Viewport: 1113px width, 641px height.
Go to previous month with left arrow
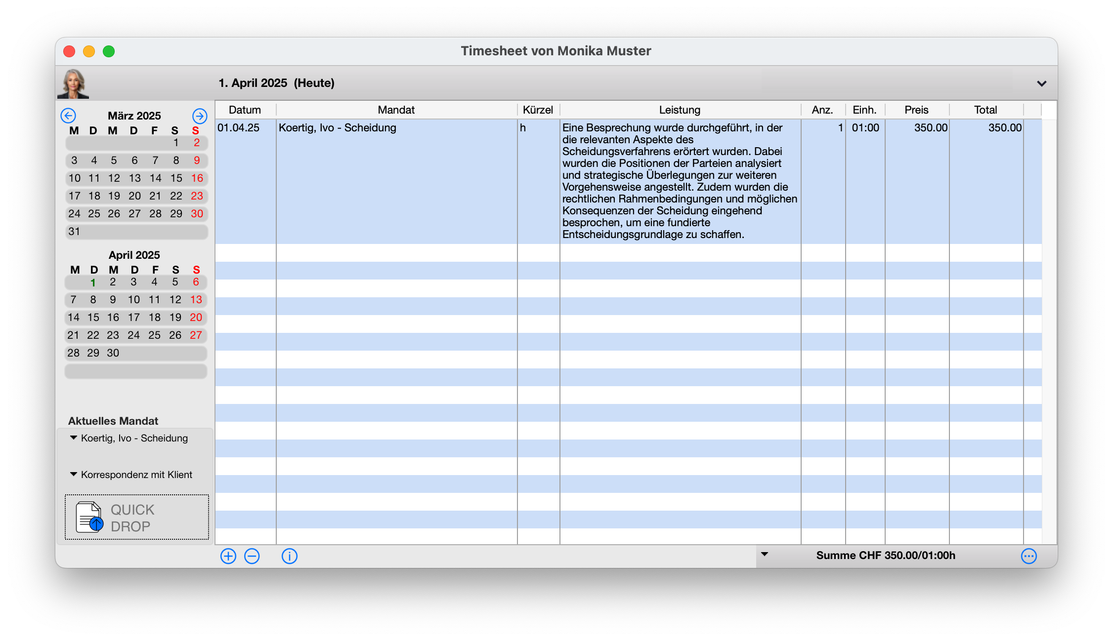coord(68,116)
